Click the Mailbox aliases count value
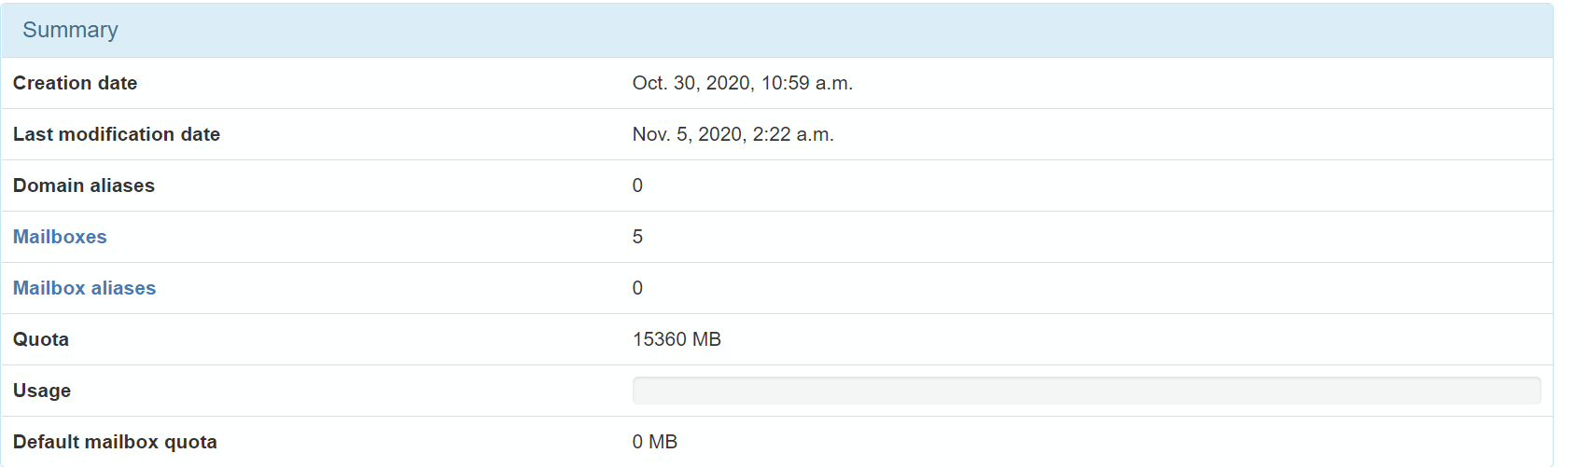 (x=637, y=288)
